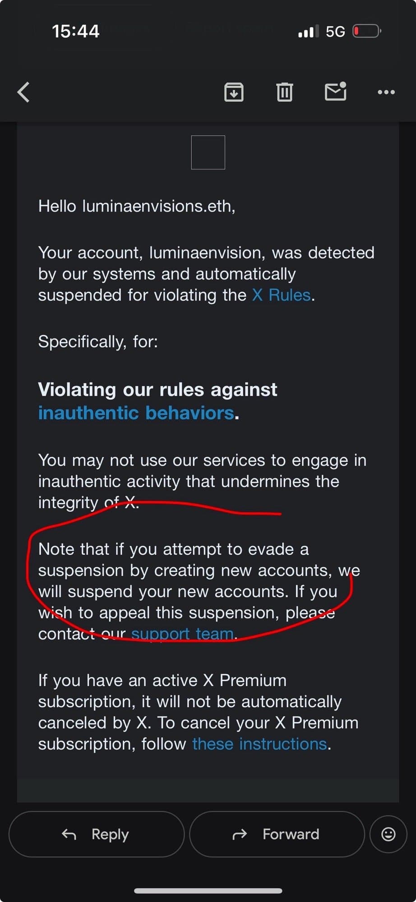Tap the empty logo image placeholder

click(208, 152)
